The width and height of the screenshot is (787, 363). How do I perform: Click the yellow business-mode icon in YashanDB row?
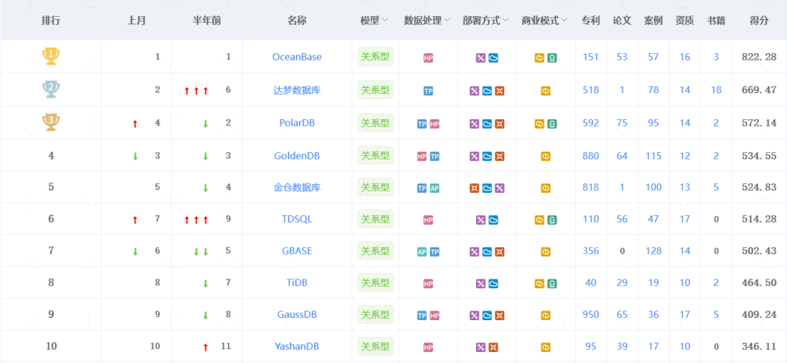546,347
